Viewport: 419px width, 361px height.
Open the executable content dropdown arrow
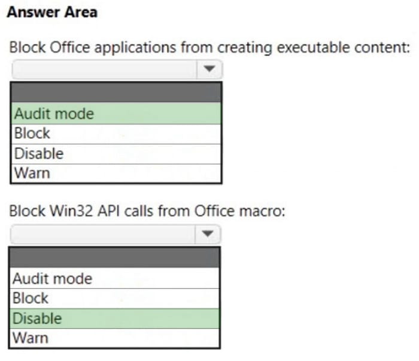(x=209, y=69)
